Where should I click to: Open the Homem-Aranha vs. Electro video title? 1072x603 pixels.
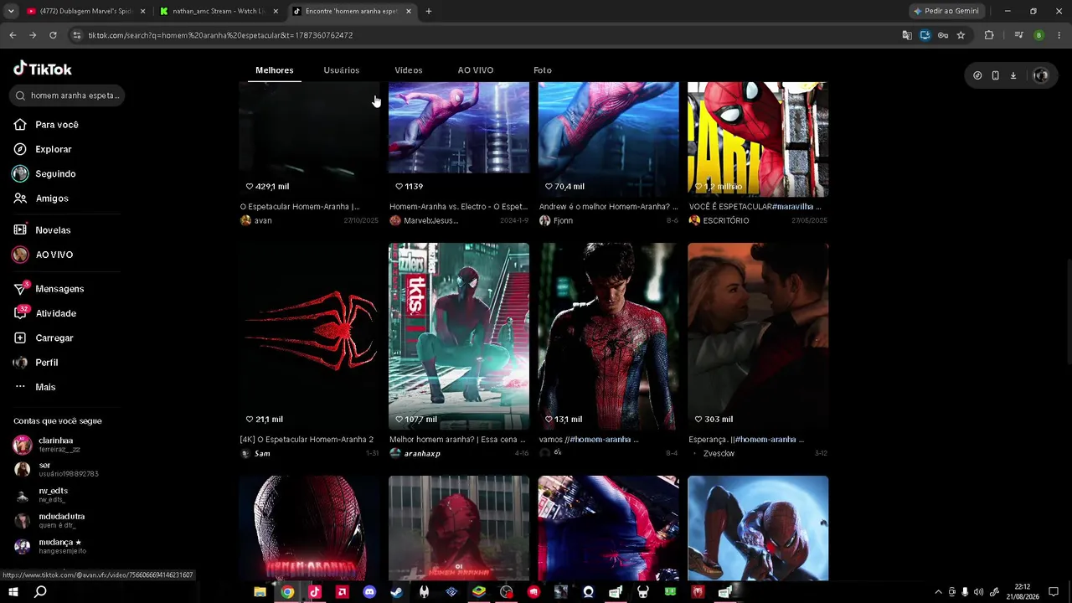click(x=459, y=207)
